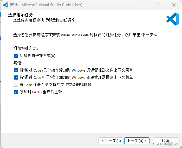This screenshot has width=182, height=148.
Task: Click the 附加快捷方式: label
Action: pyautogui.click(x=26, y=48)
